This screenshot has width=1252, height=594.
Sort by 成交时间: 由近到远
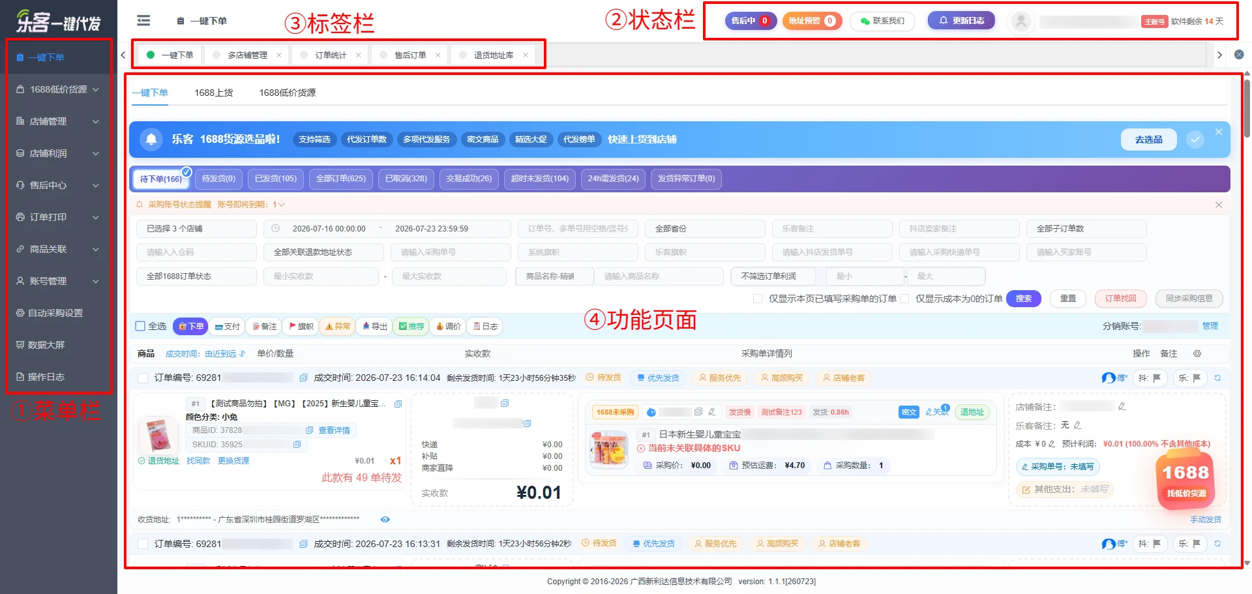click(205, 353)
